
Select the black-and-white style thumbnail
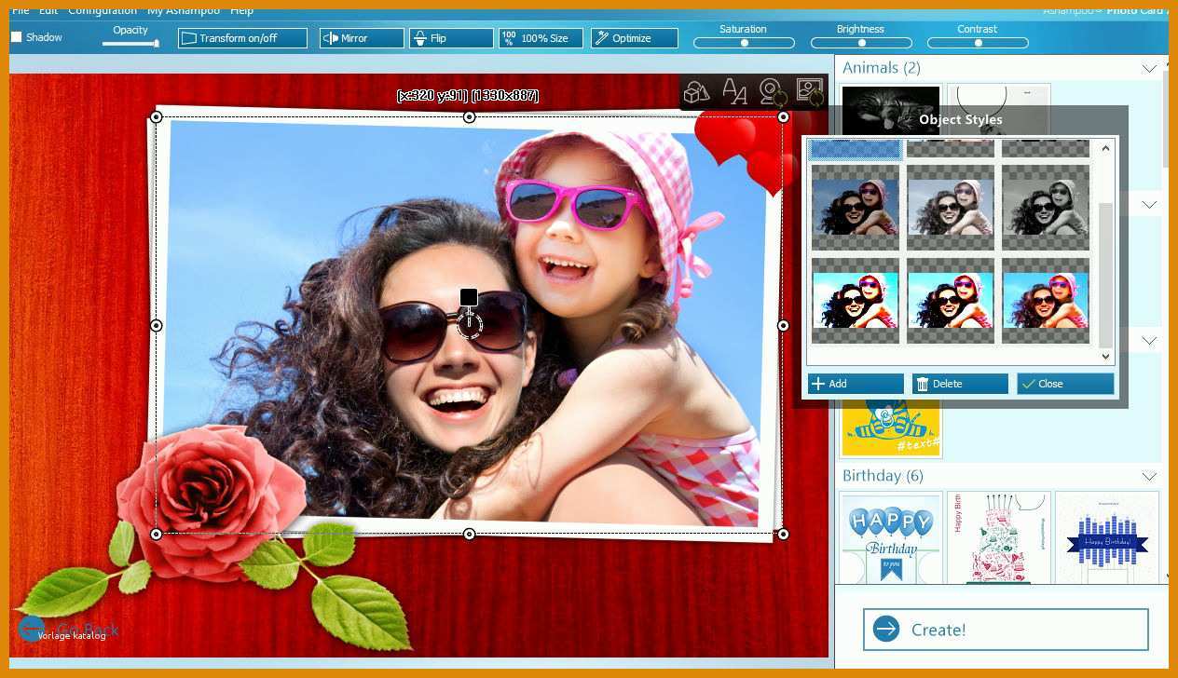click(1046, 207)
